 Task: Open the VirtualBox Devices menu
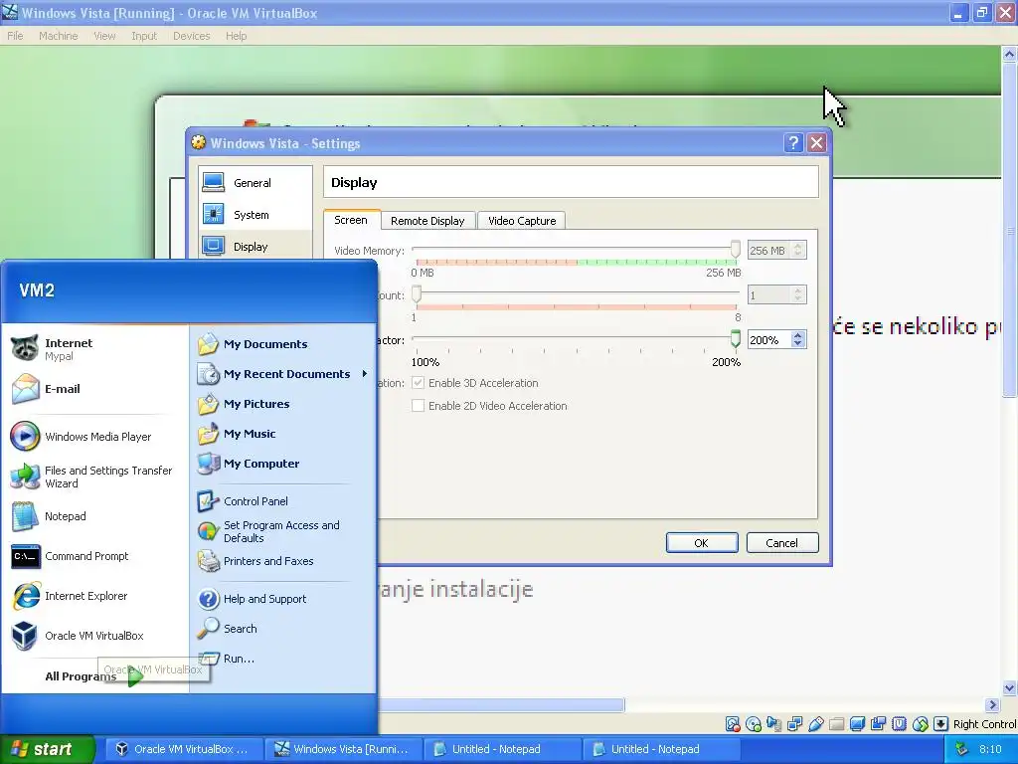pyautogui.click(x=192, y=36)
